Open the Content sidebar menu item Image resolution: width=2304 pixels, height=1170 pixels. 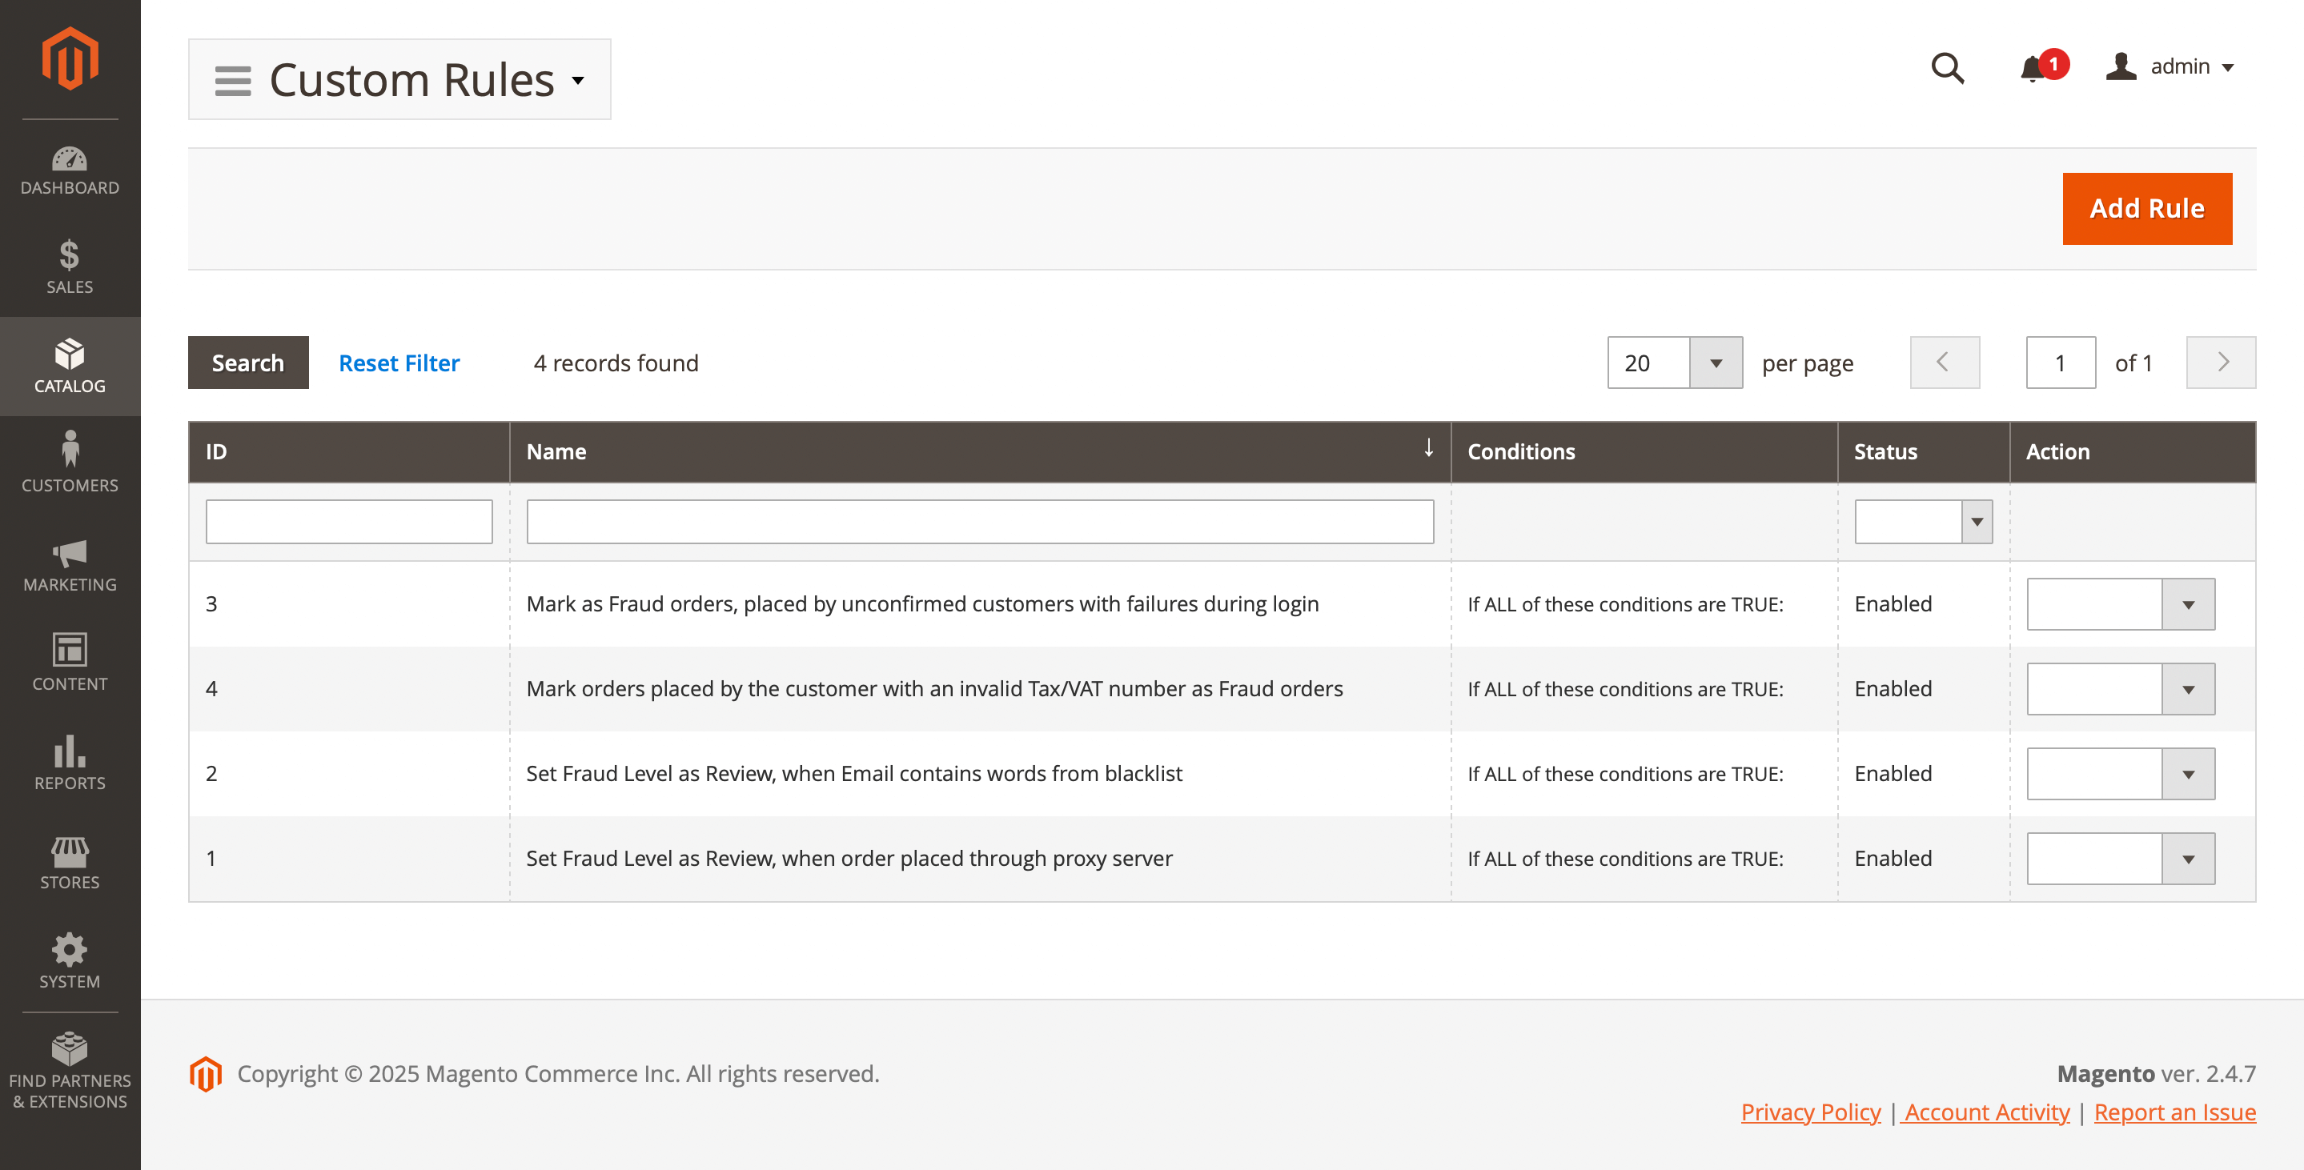click(x=70, y=663)
